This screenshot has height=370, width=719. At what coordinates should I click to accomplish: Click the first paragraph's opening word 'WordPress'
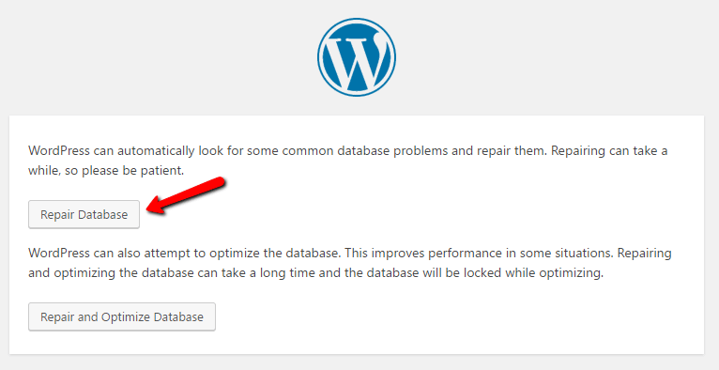tap(58, 151)
